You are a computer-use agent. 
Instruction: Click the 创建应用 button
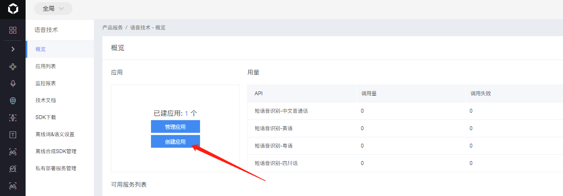point(175,142)
